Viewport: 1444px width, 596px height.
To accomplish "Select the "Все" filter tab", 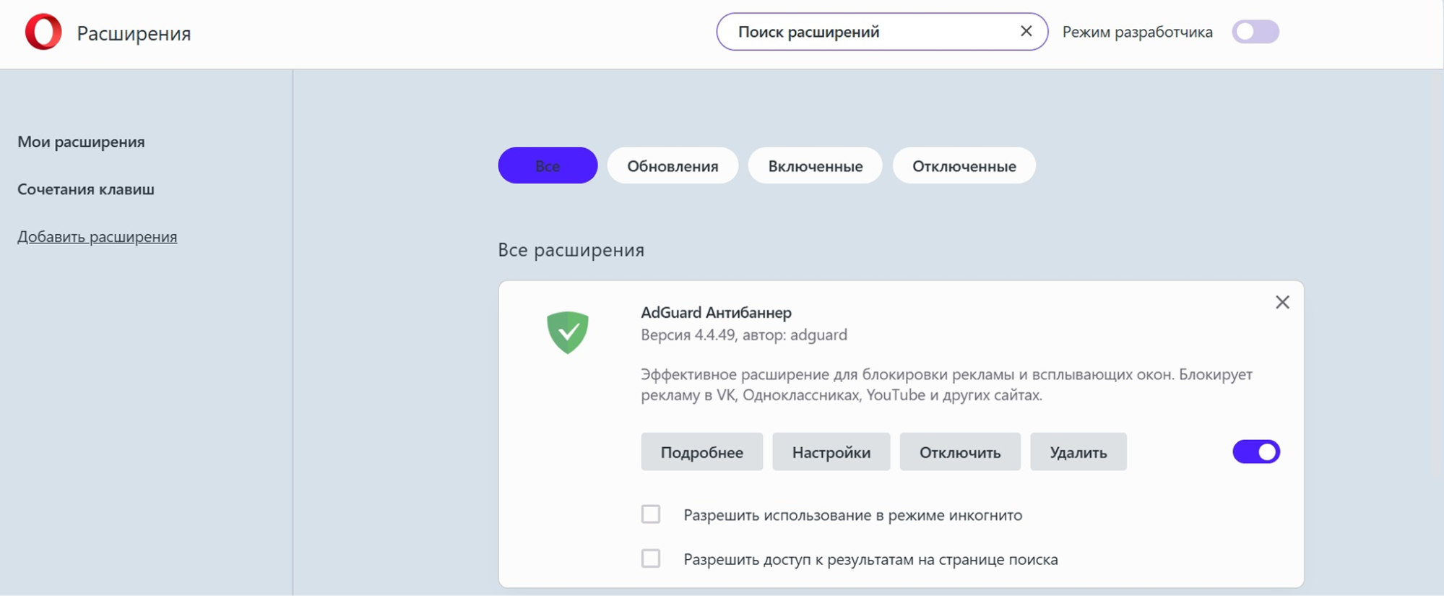I will coord(548,165).
